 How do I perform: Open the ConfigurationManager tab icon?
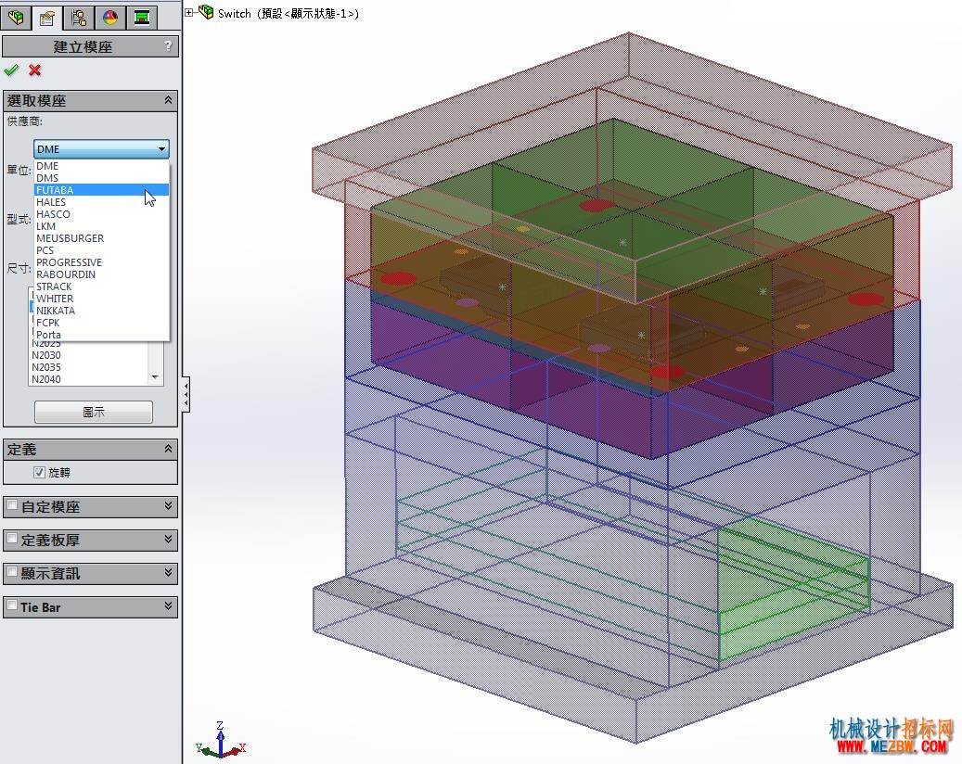click(x=79, y=18)
